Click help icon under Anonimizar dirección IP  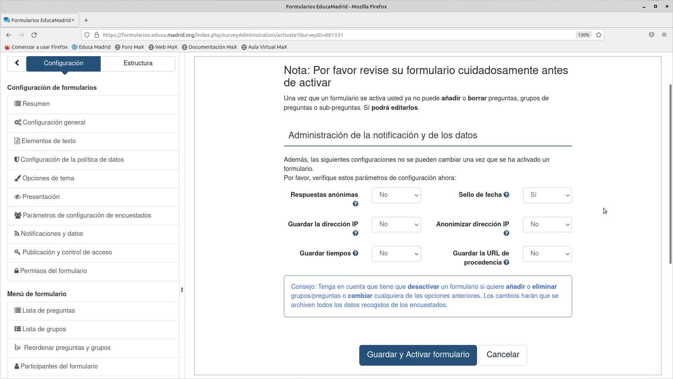pos(506,233)
